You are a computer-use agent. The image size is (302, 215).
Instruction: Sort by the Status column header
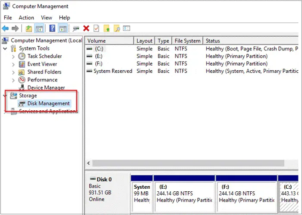(251, 41)
